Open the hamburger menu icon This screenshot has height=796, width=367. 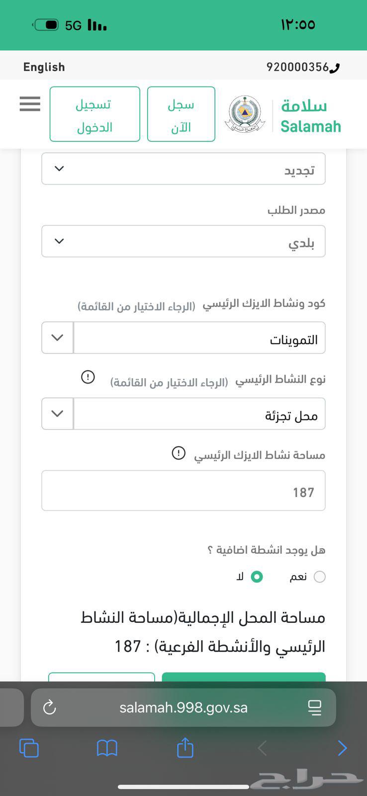(x=30, y=104)
